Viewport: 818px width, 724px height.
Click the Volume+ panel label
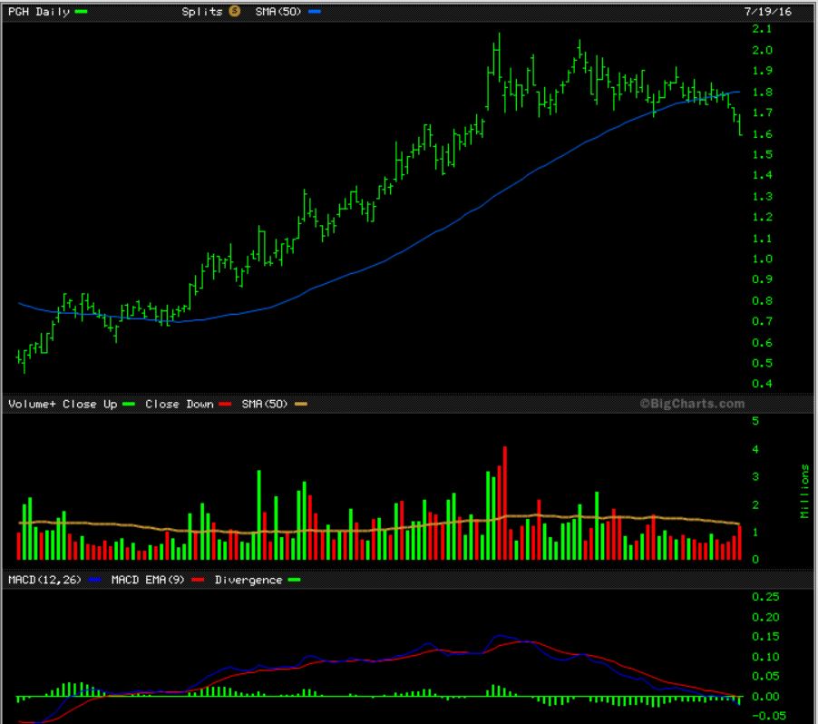coord(30,405)
